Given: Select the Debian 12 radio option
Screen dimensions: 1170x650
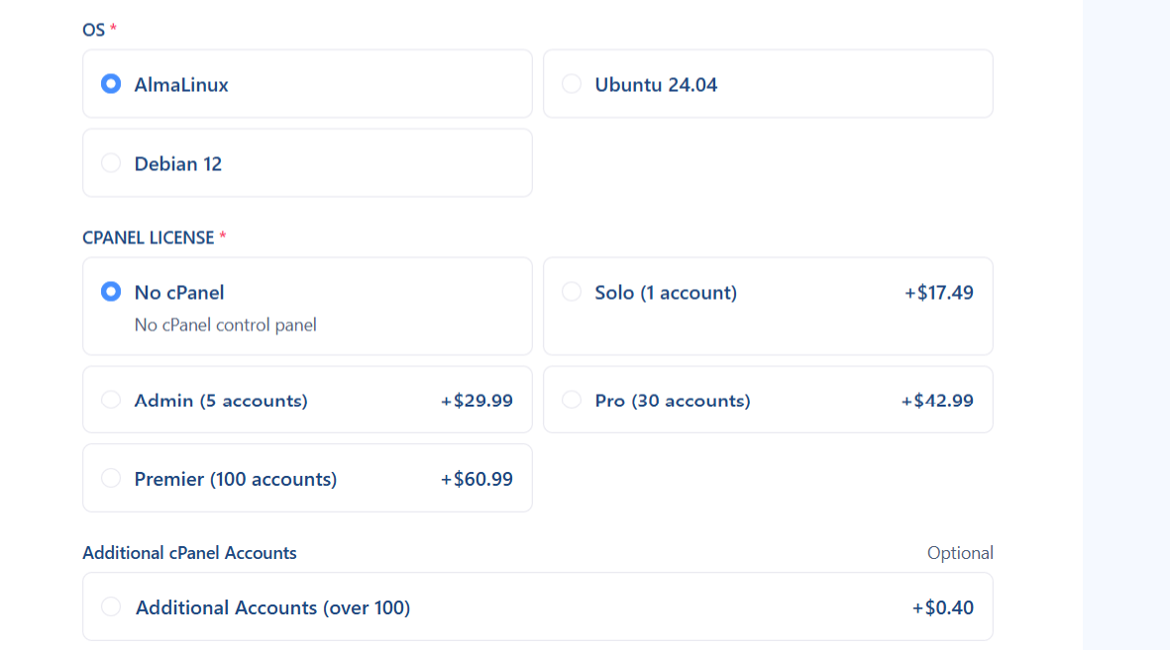Looking at the screenshot, I should [x=110, y=162].
